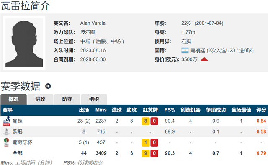Image resolution: width=268 pixels, height=165 pixels.
Task: Click the 赛事 column header
Action: [8, 110]
